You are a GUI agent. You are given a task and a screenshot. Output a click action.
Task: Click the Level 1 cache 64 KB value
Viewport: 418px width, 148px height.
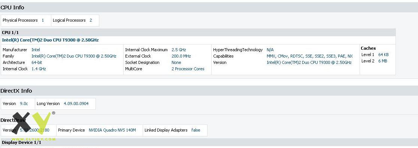coord(383,55)
